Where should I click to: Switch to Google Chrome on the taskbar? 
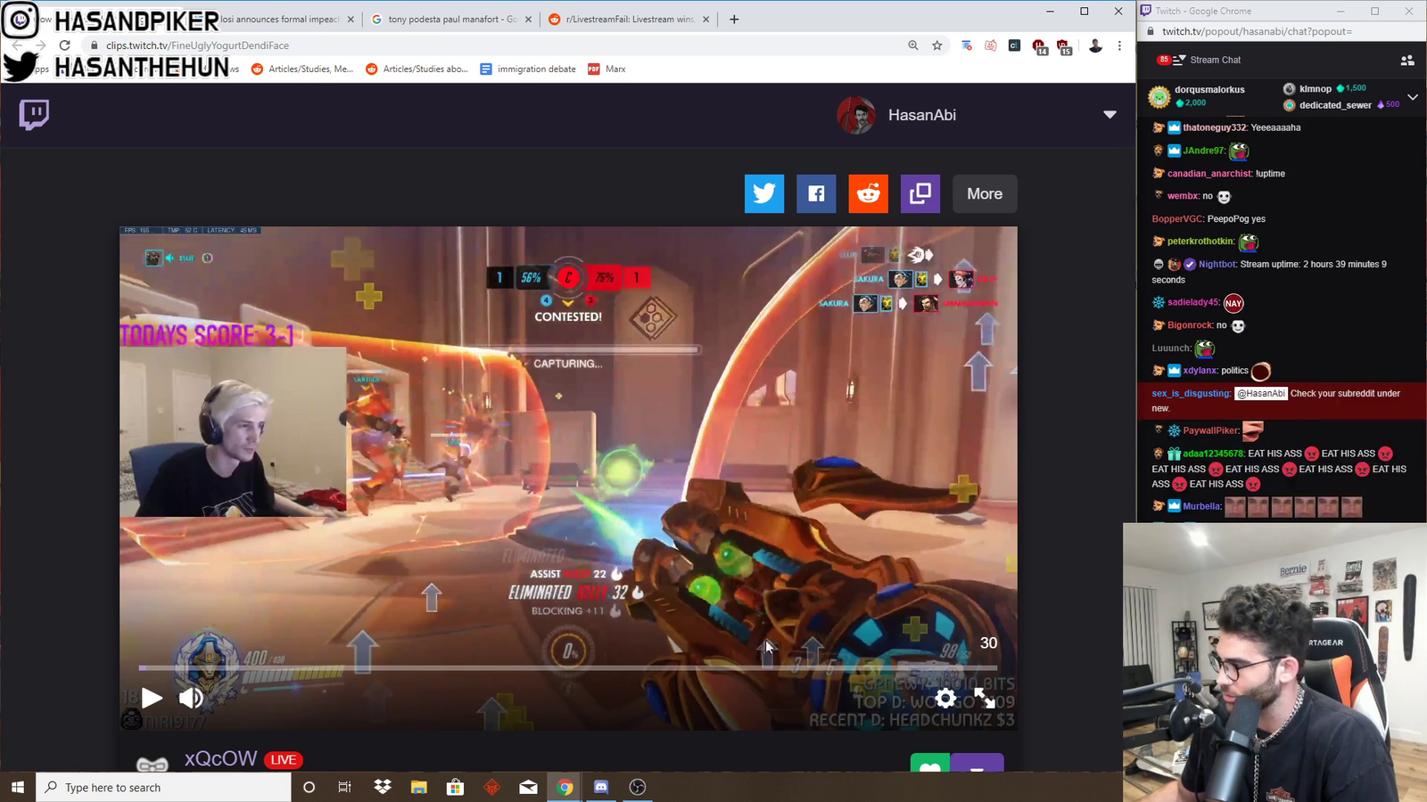(x=565, y=787)
